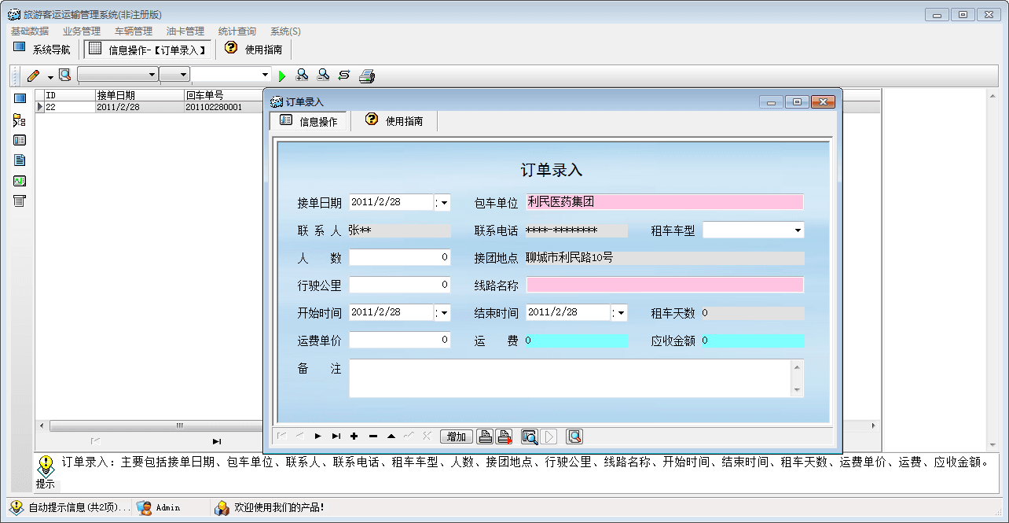This screenshot has height=523, width=1009.
Task: Click the plus add-record navigator button
Action: (x=354, y=436)
